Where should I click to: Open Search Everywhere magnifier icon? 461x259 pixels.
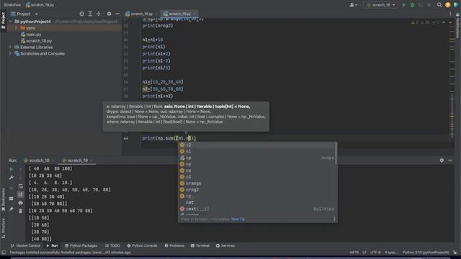439,5
